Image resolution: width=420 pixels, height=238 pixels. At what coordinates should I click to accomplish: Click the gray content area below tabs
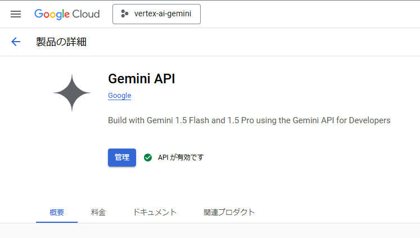click(x=210, y=231)
